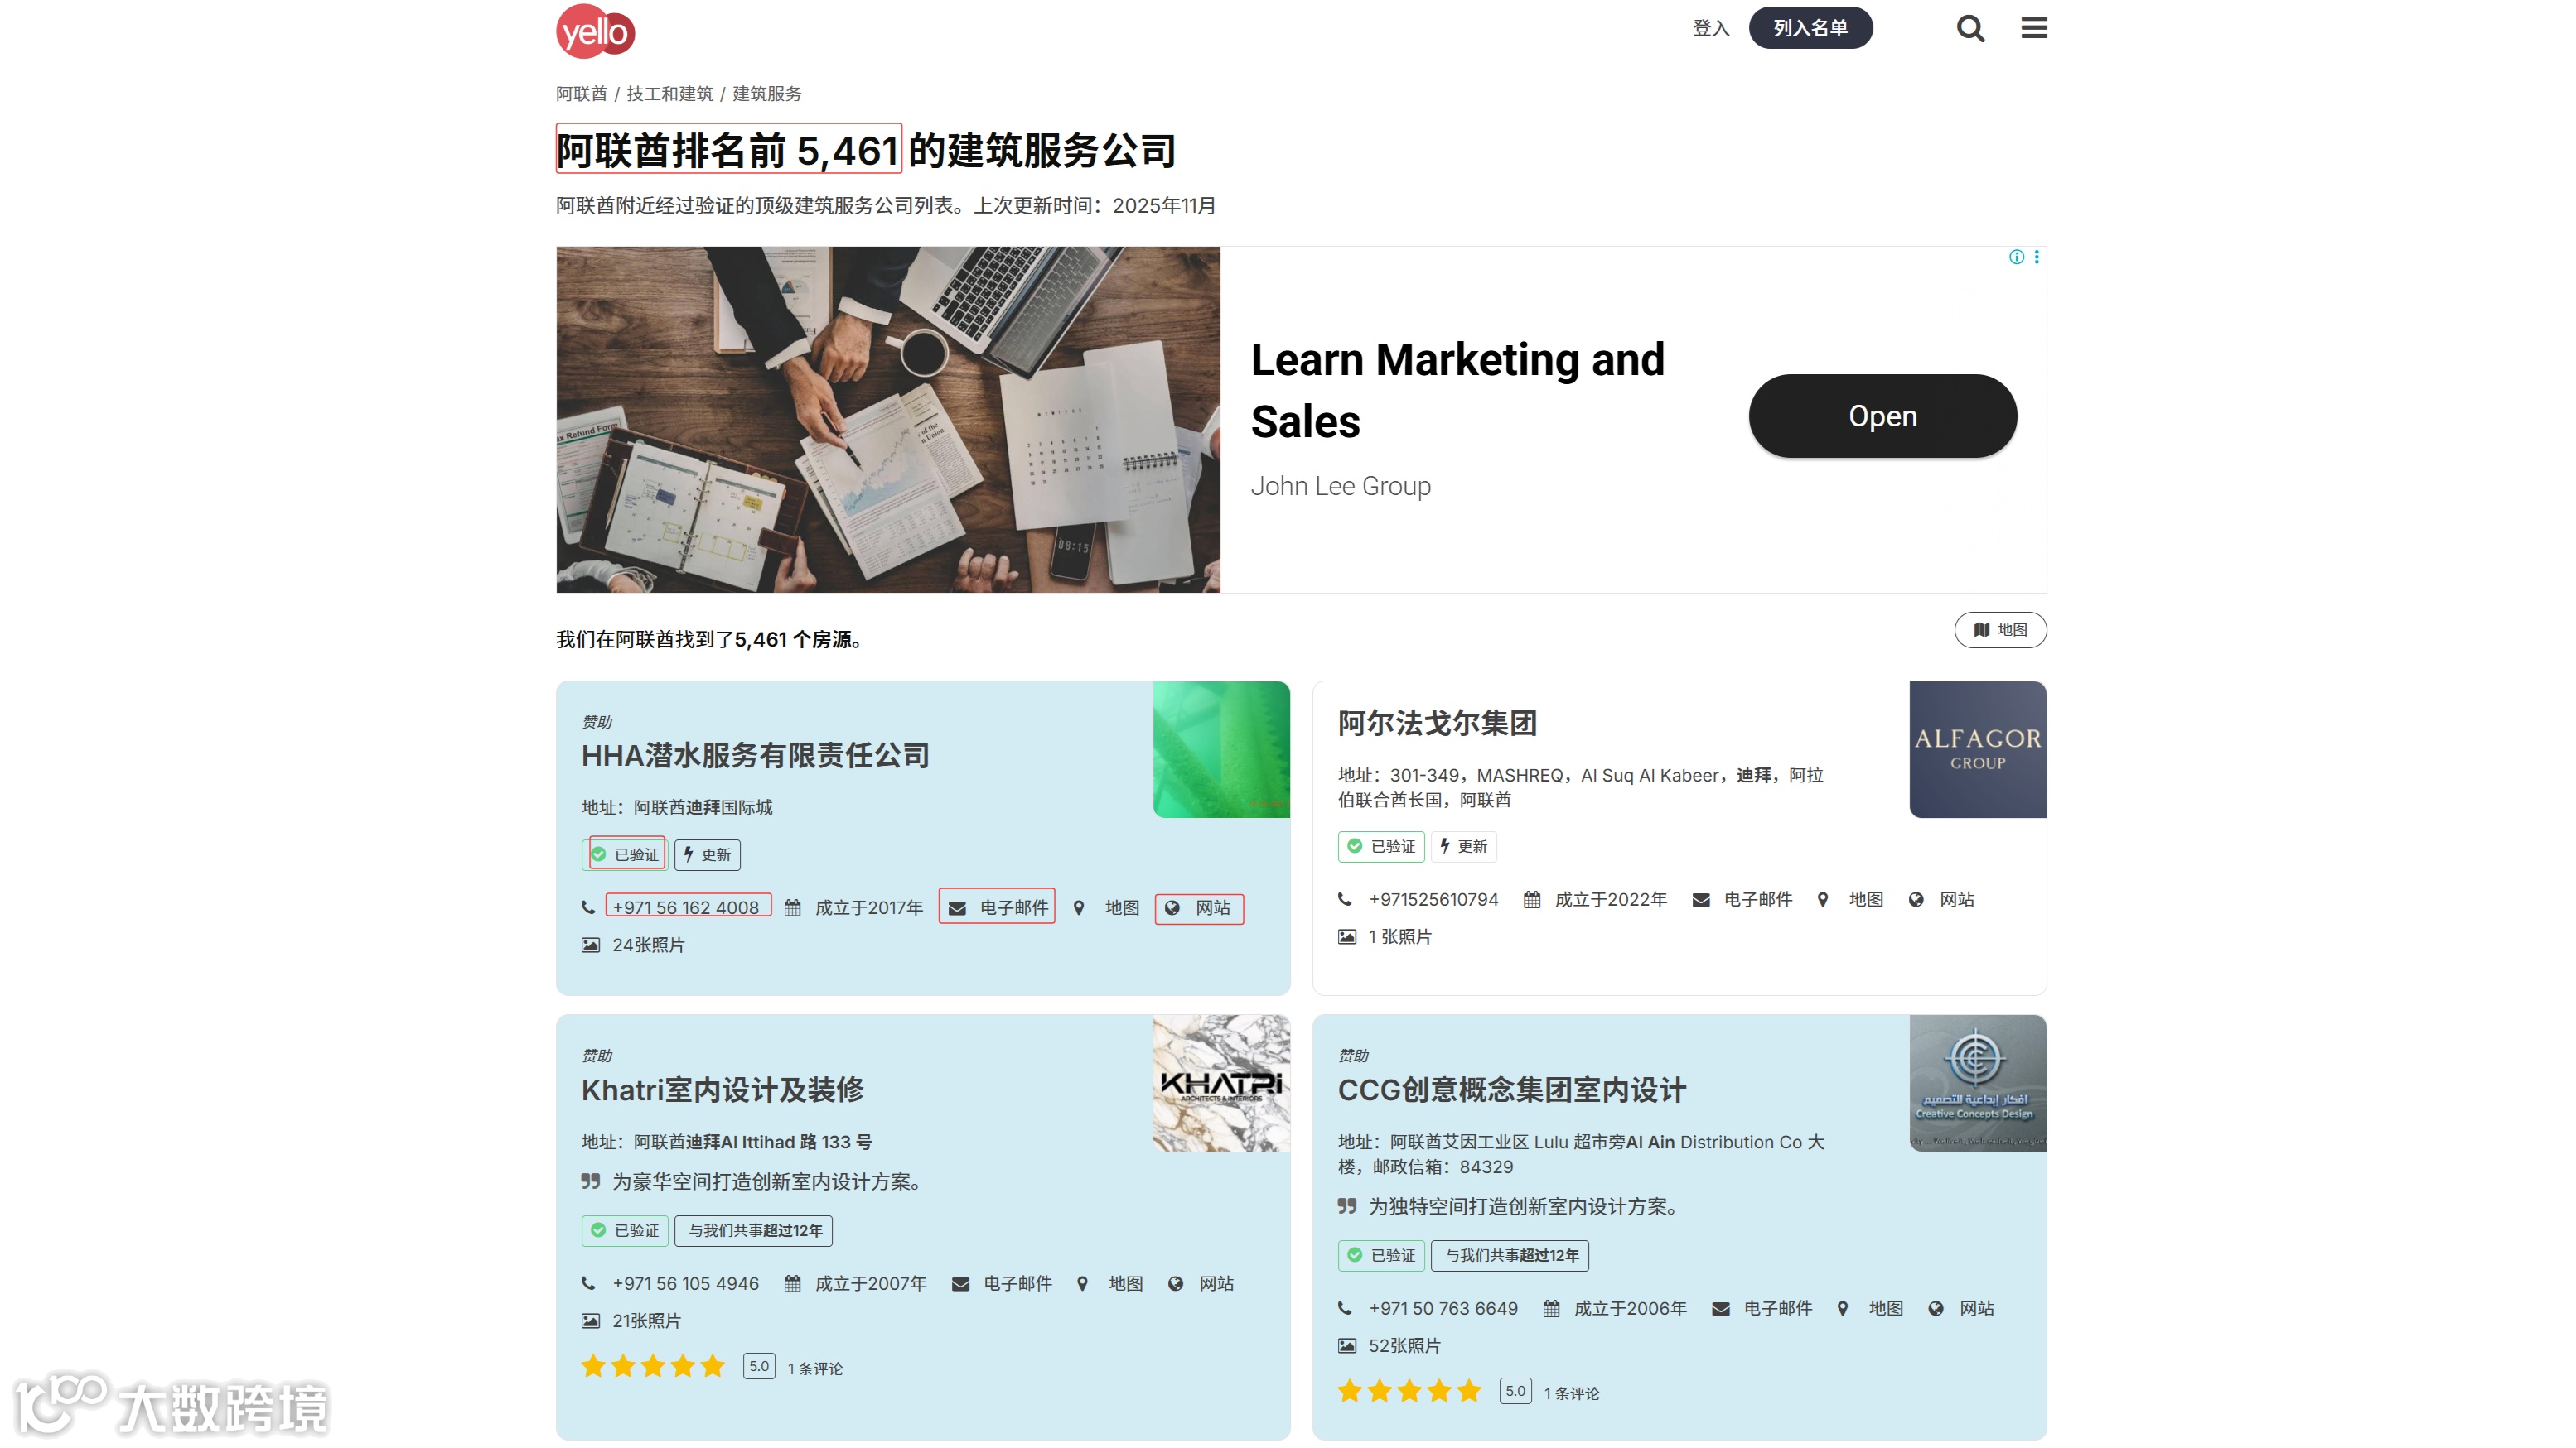Open CCG创意概念集团室内设计 listing title

pyautogui.click(x=1511, y=1090)
